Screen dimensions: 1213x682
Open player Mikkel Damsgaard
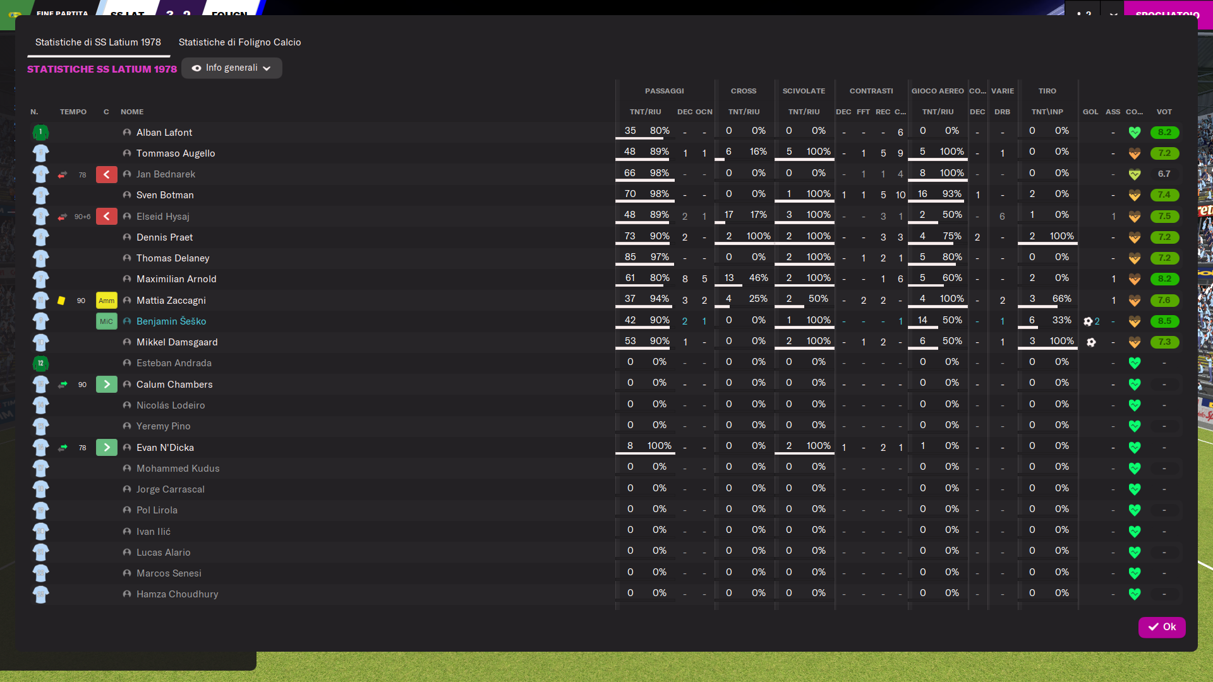click(x=177, y=342)
